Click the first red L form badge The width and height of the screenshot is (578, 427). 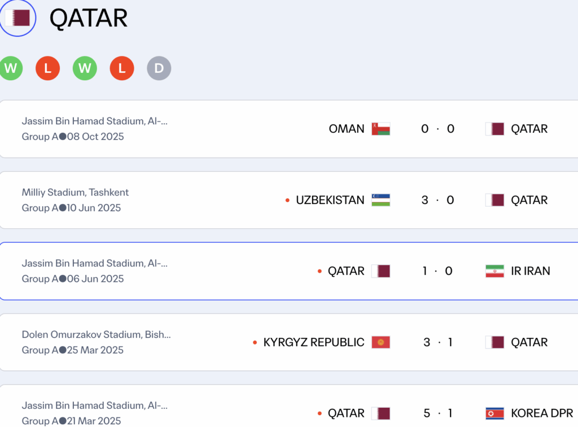(x=47, y=69)
